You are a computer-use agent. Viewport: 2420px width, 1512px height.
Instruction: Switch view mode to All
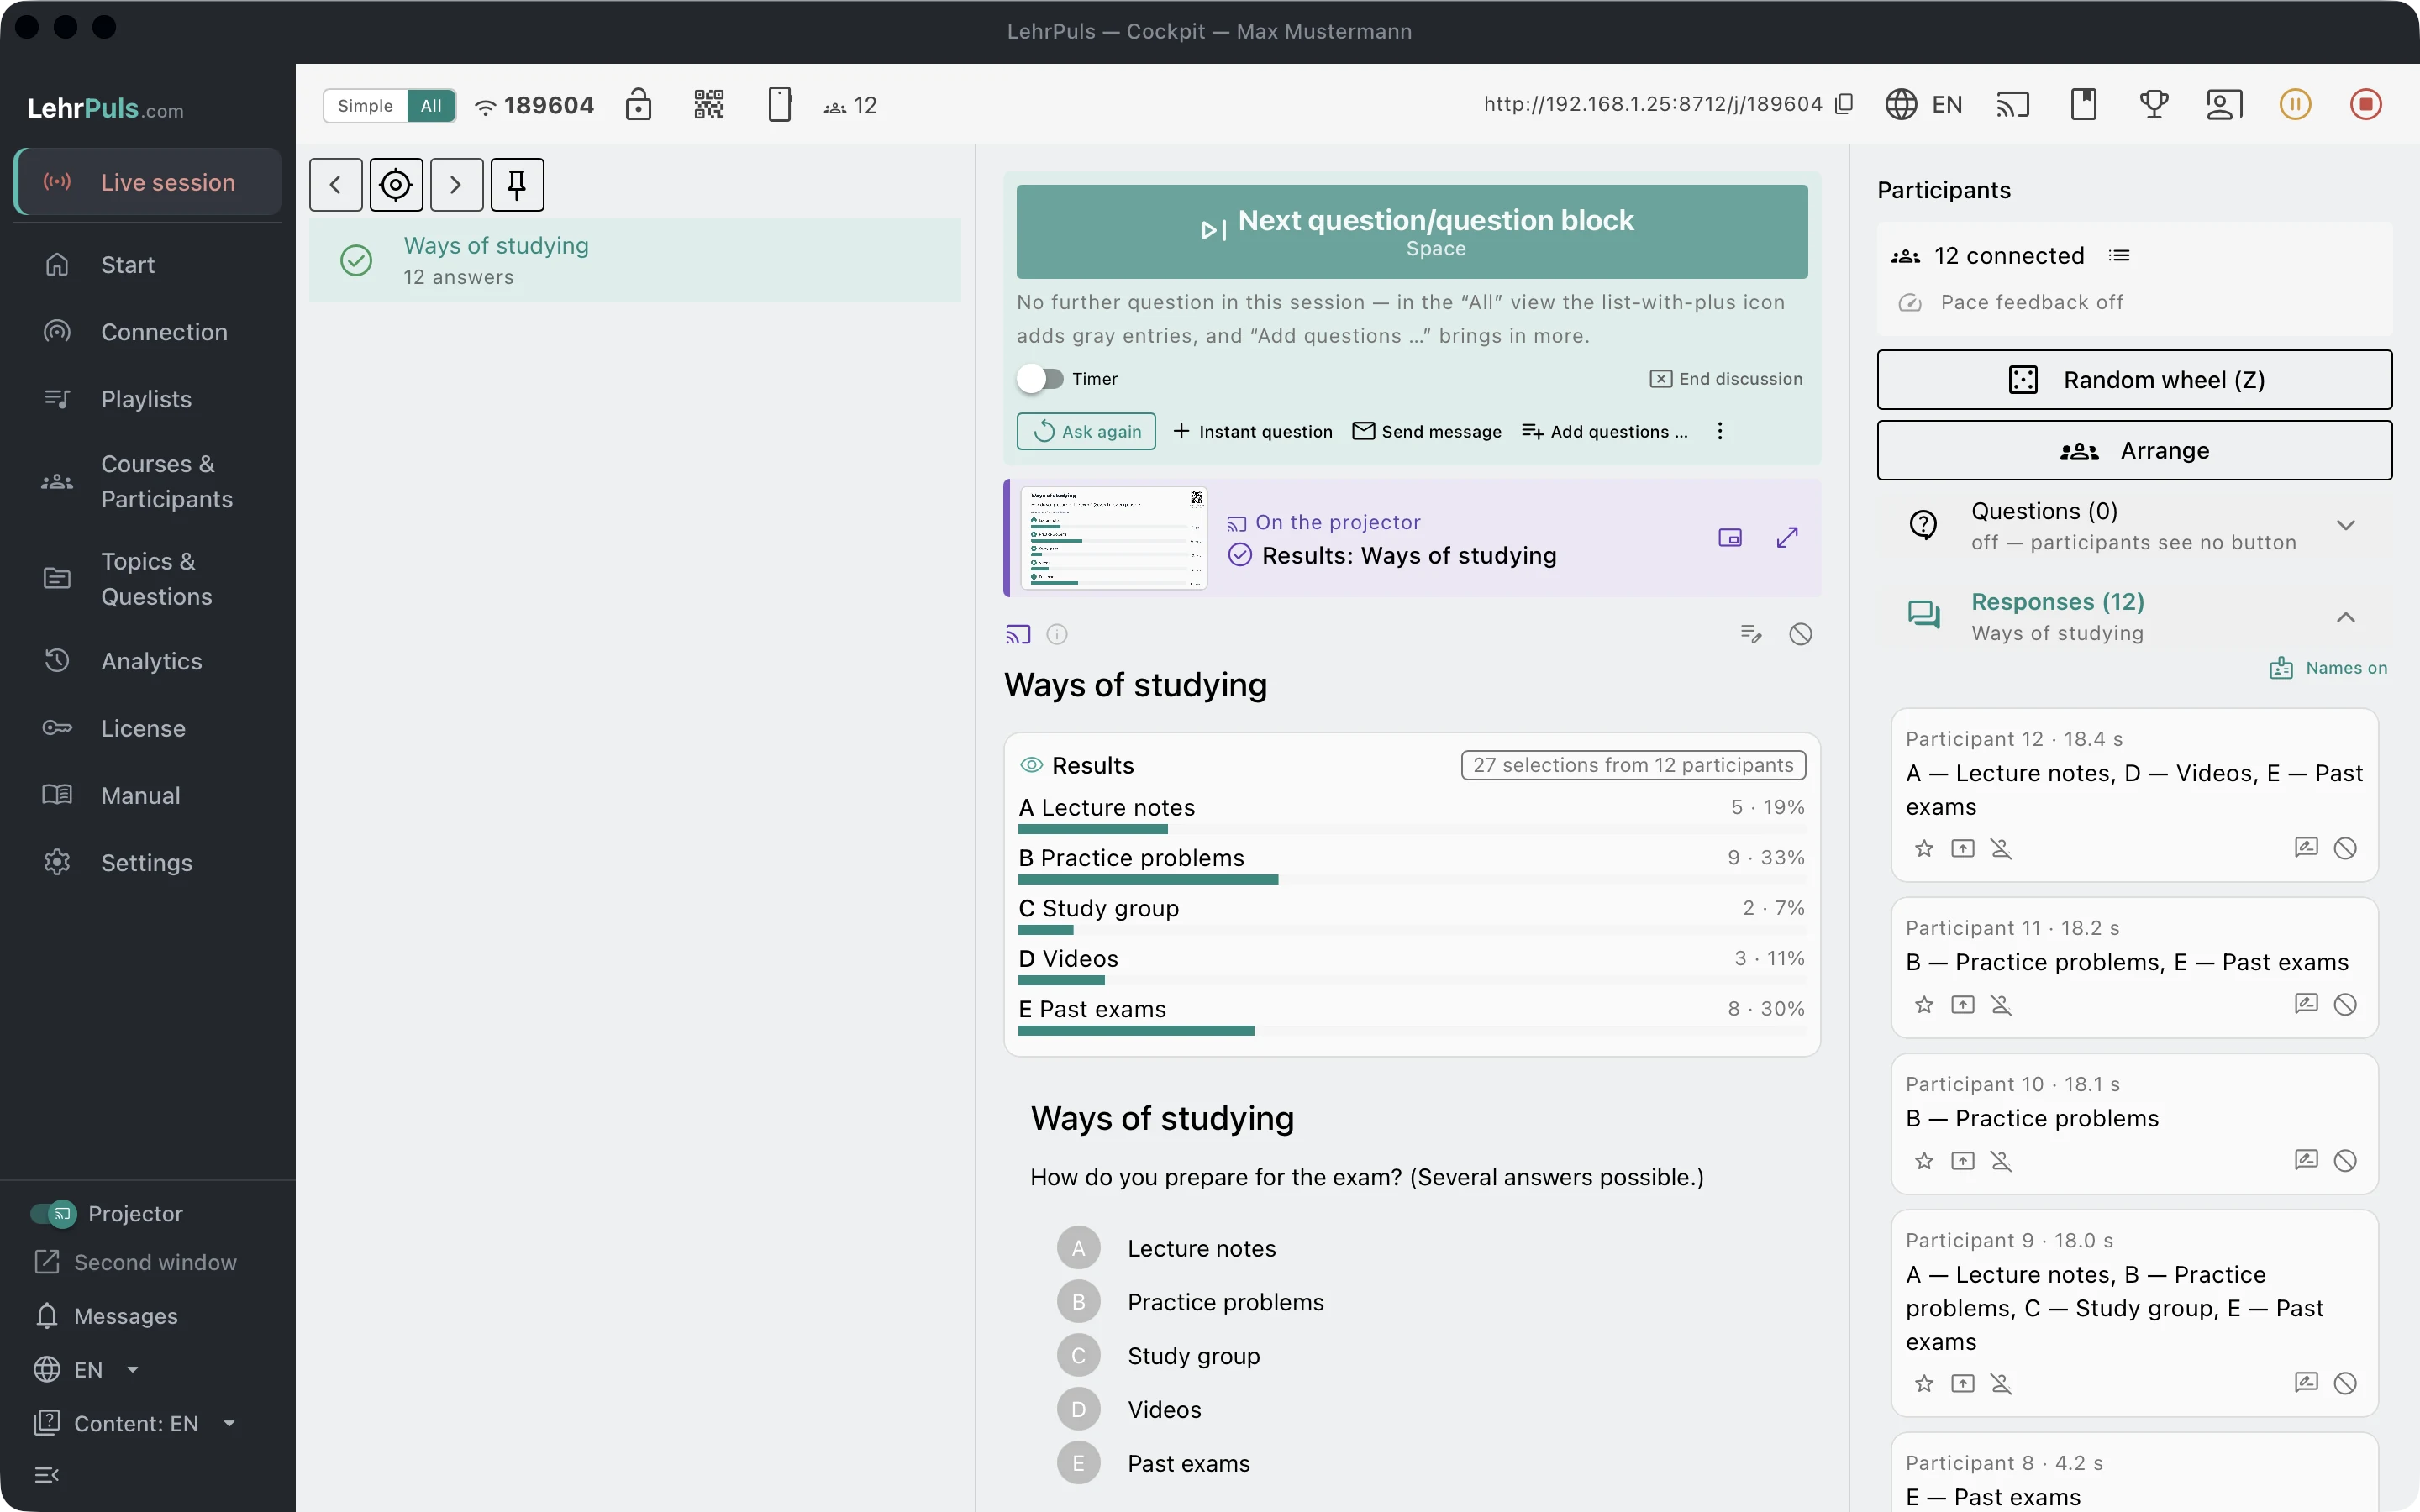tap(431, 105)
